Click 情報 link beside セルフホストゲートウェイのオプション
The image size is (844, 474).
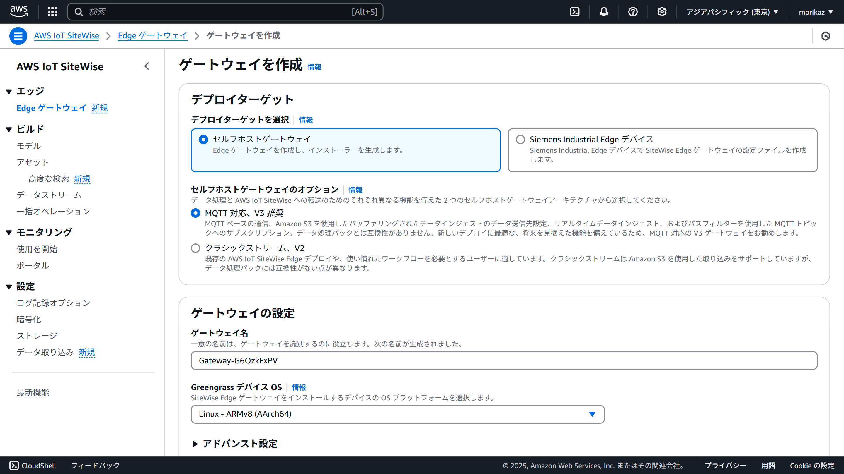(x=355, y=190)
